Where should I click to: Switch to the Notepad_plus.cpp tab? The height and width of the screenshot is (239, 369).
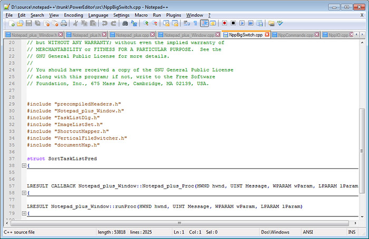click(132, 35)
